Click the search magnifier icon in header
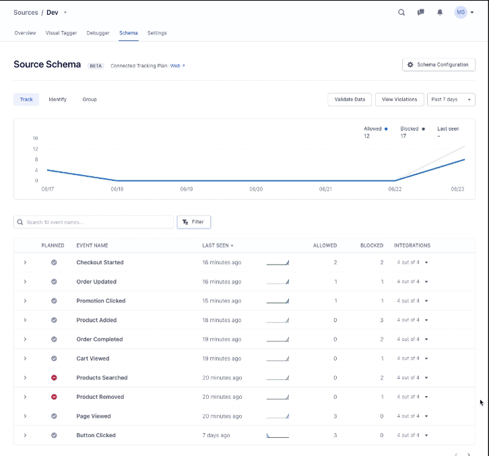Viewport: 489px width, 456px height. pyautogui.click(x=401, y=12)
